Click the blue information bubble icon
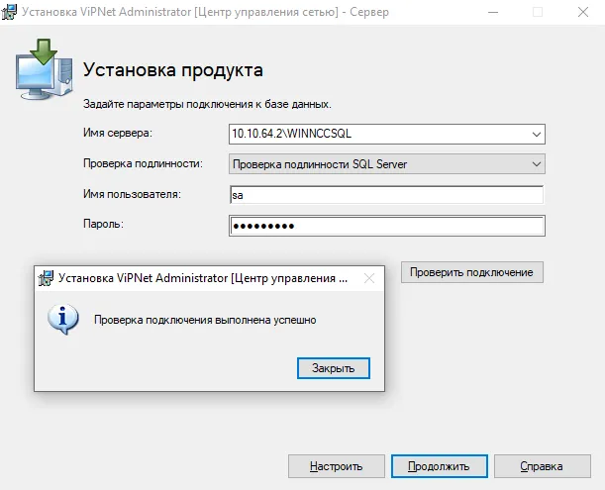 [x=63, y=319]
